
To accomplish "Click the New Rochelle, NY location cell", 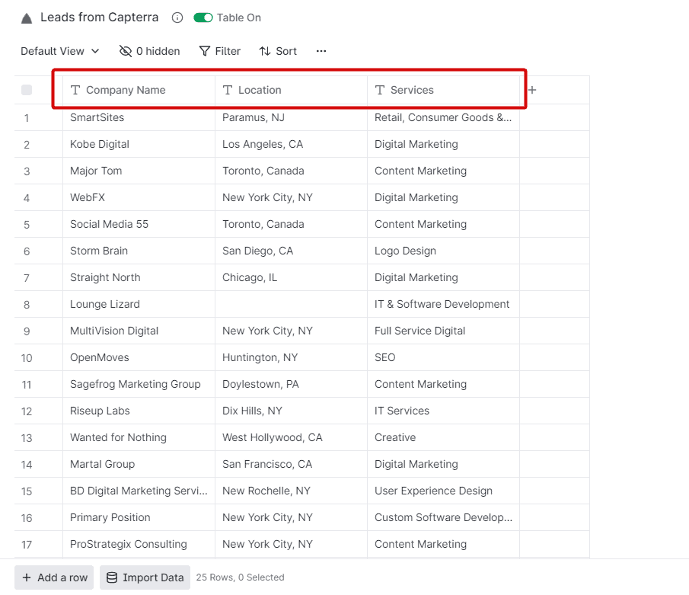I will coord(291,491).
